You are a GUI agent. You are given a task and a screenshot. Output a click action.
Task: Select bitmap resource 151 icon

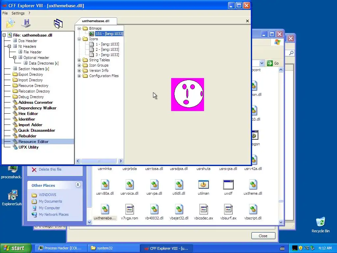click(x=91, y=34)
